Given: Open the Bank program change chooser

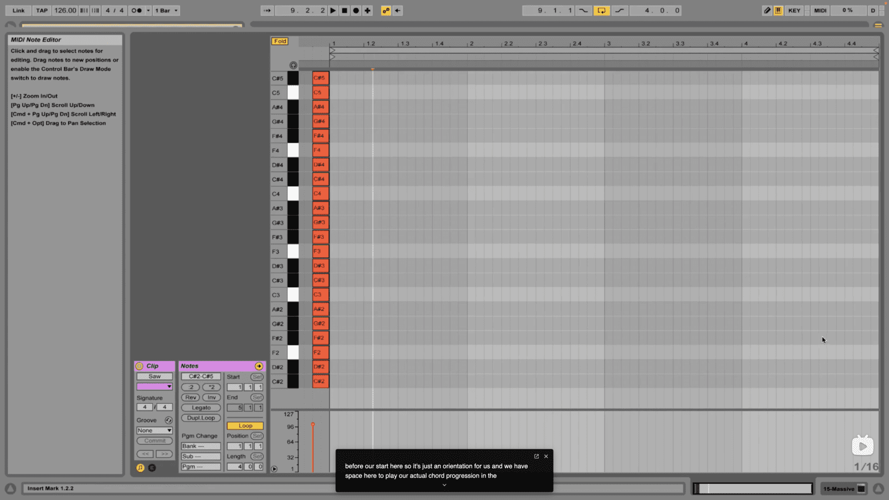Looking at the screenshot, I should [201, 447].
